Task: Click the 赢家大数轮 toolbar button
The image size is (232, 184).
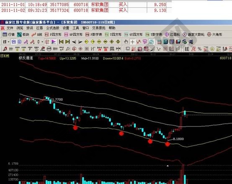Action: point(193,35)
